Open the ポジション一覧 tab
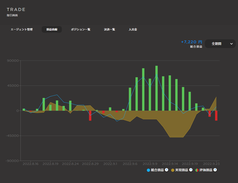This screenshot has height=183, width=238. click(81, 29)
